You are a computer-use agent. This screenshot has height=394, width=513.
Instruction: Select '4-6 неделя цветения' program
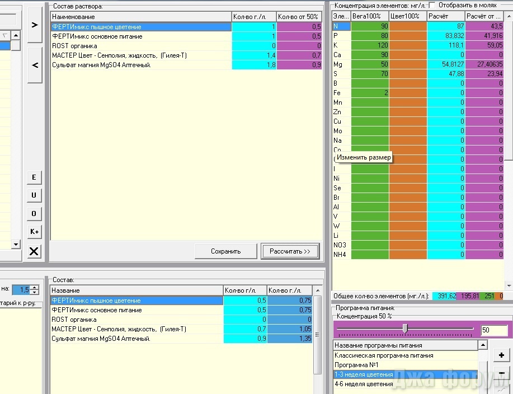pos(364,384)
